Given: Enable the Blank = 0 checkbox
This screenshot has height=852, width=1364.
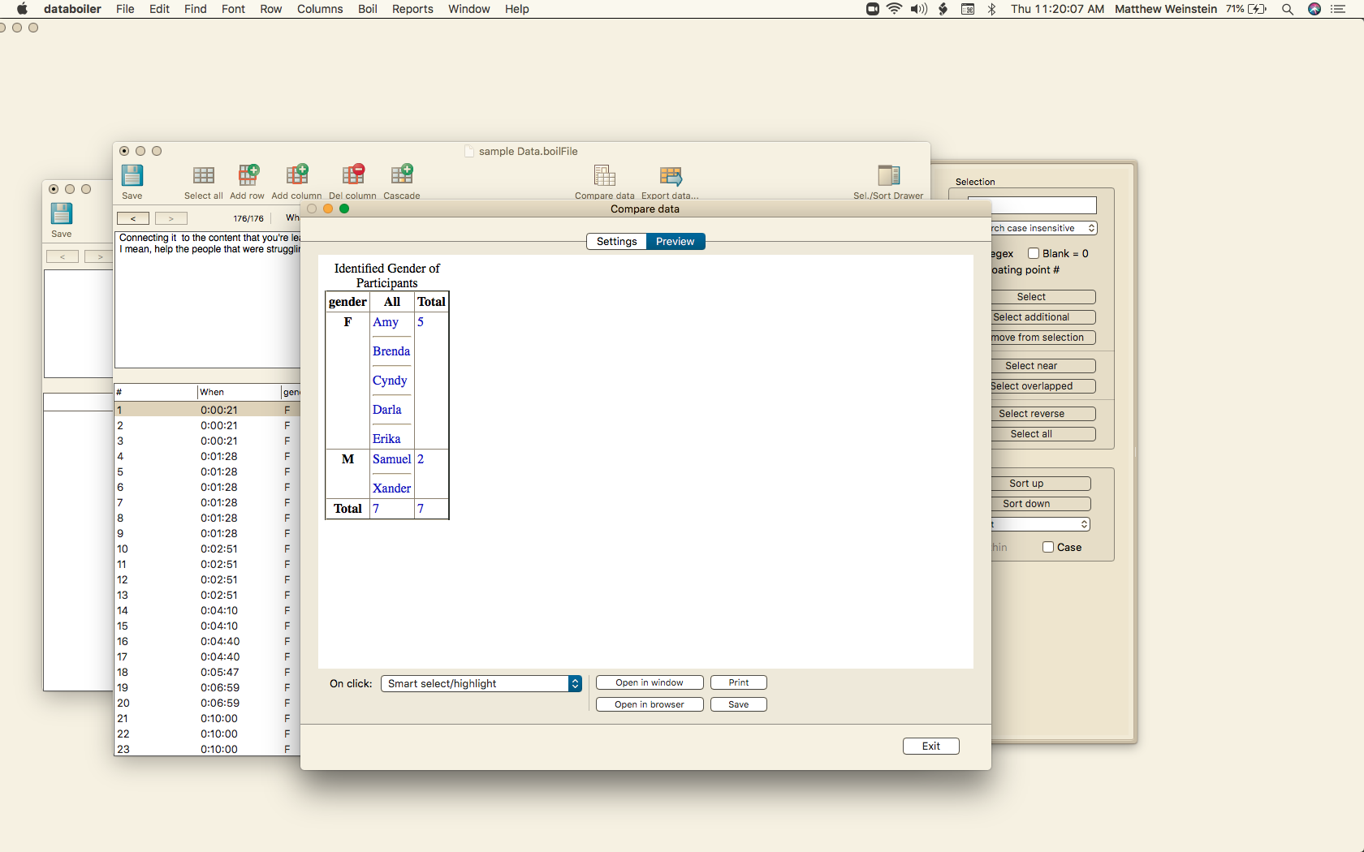Looking at the screenshot, I should [1034, 253].
